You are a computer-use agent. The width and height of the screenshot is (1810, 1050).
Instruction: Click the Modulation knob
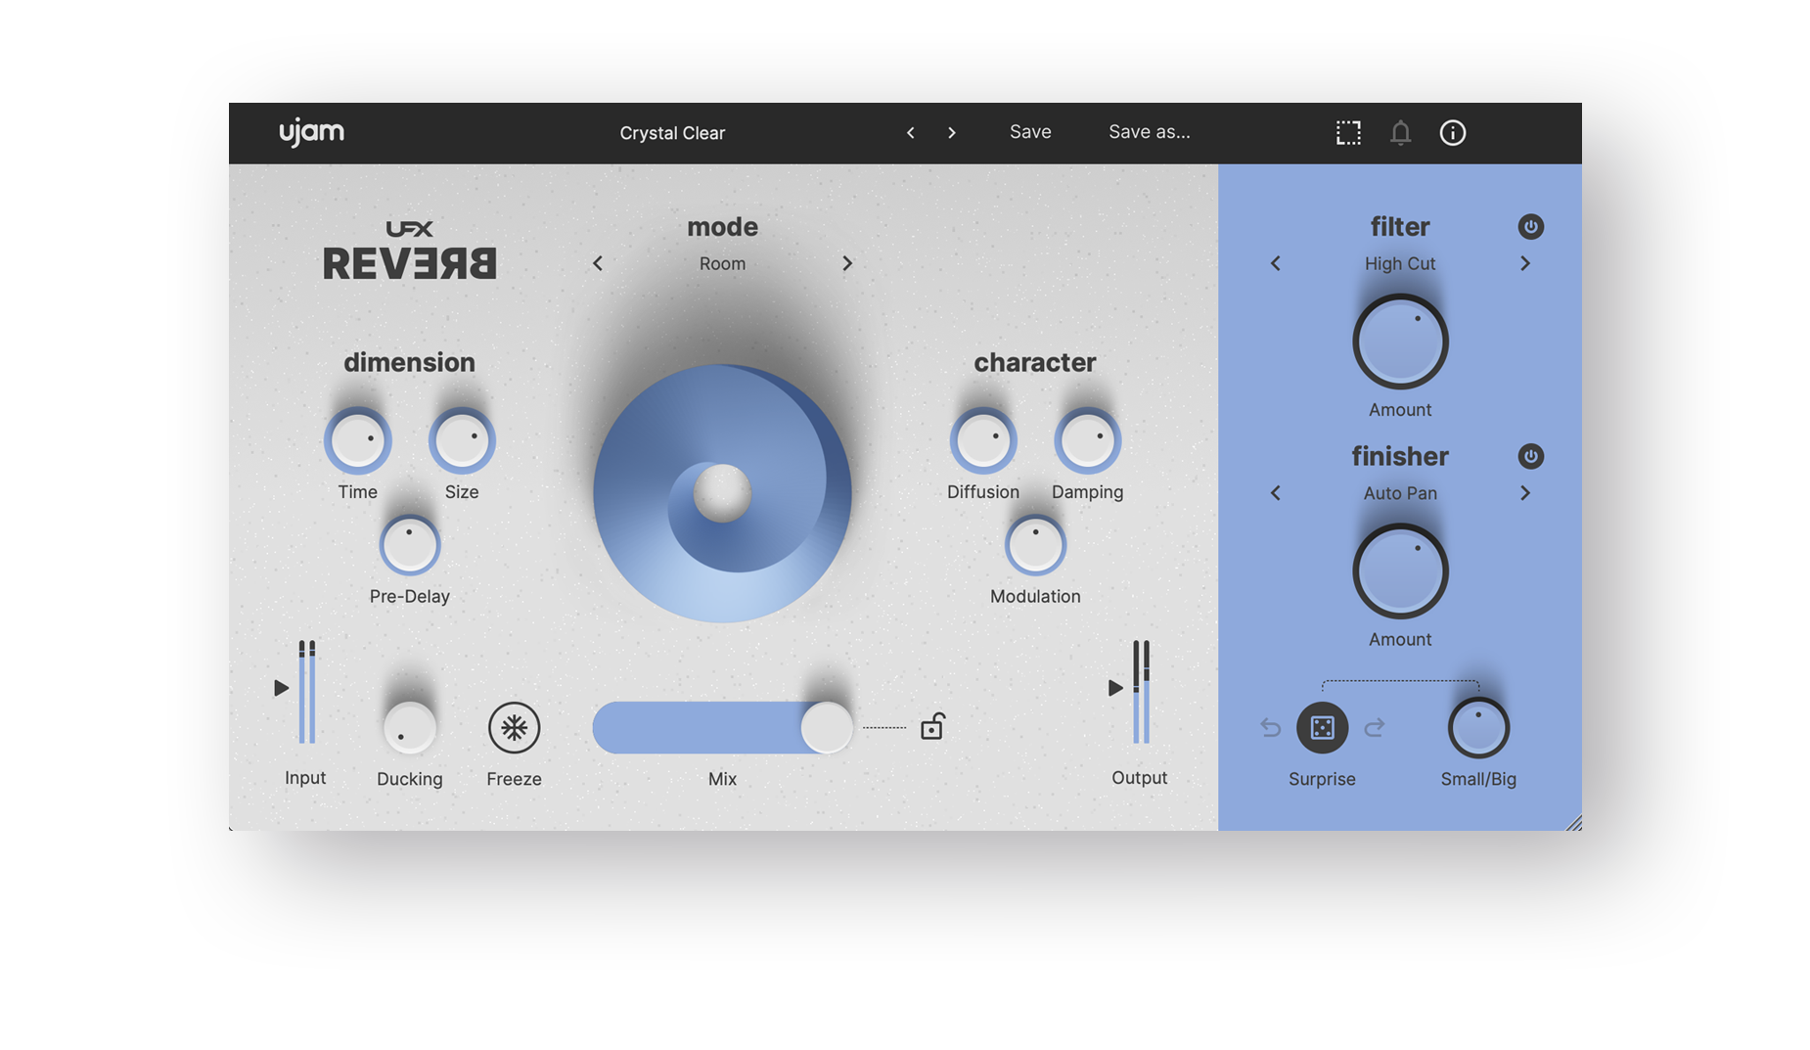tap(1035, 545)
